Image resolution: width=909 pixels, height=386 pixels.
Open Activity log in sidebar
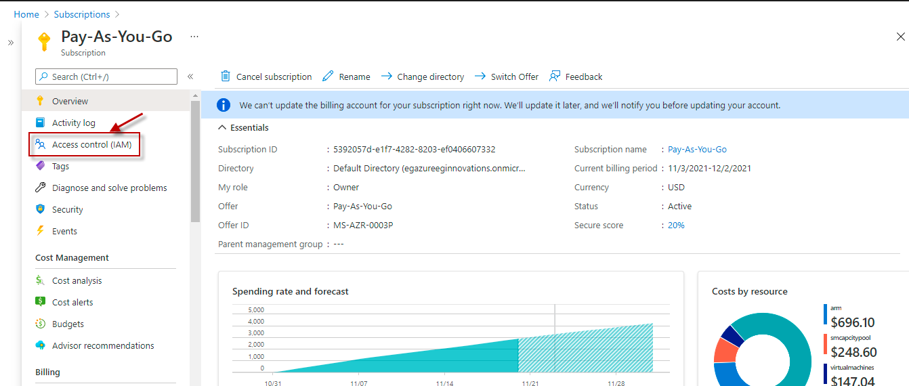106,123
